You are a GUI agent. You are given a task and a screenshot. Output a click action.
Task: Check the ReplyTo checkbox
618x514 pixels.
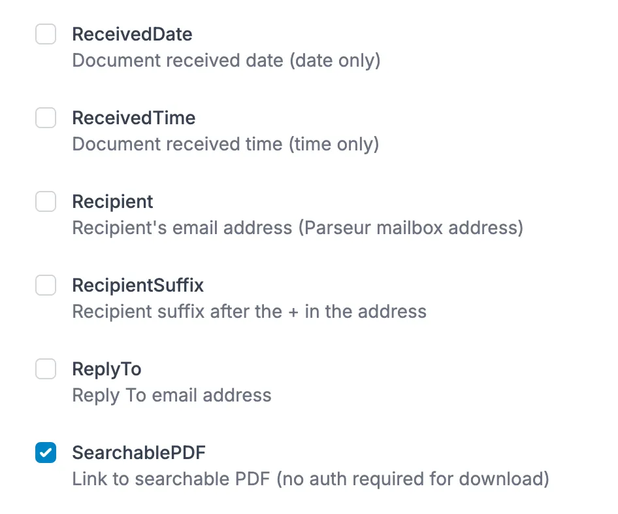(x=46, y=369)
